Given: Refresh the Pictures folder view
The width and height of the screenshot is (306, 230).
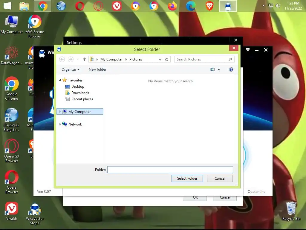Looking at the screenshot, I should tap(167, 59).
